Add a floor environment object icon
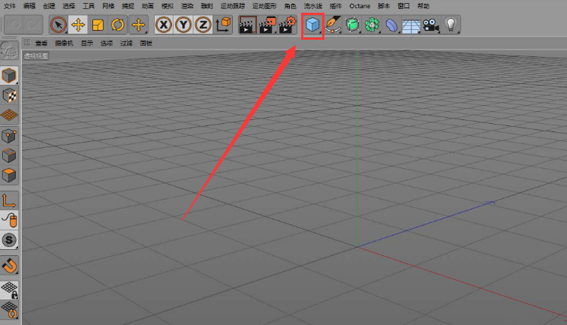Image resolution: width=567 pixels, height=325 pixels. point(411,25)
